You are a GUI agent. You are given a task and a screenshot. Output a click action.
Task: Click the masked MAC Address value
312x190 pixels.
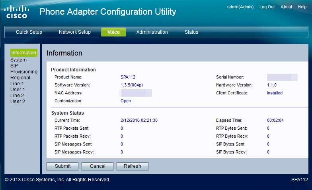[135, 93]
